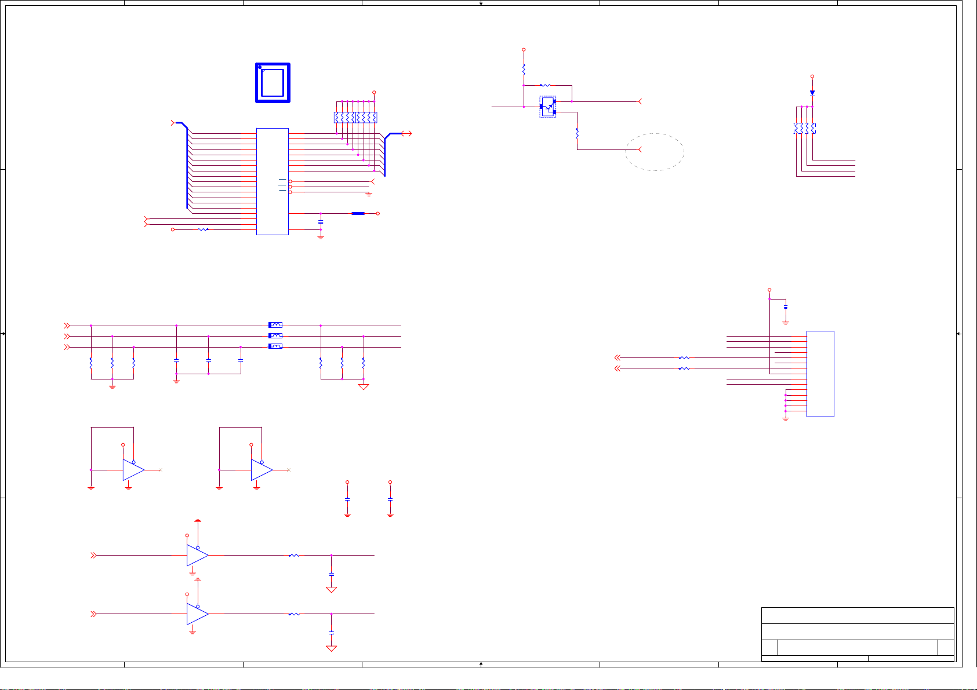Click the thick blue jumper on IC power line

358,214
